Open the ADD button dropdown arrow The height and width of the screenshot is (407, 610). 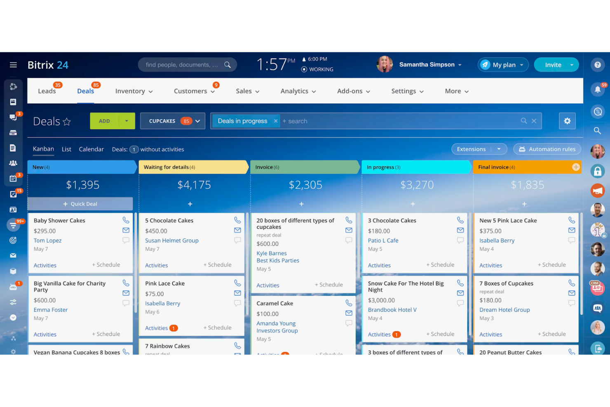click(127, 121)
